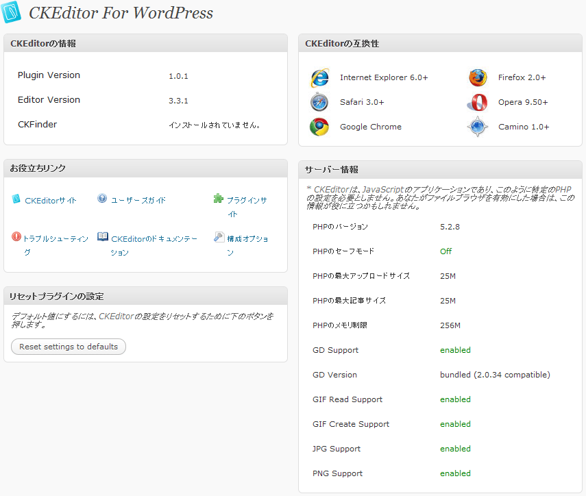Click the PHPのメモリ制限 label

pyautogui.click(x=340, y=325)
